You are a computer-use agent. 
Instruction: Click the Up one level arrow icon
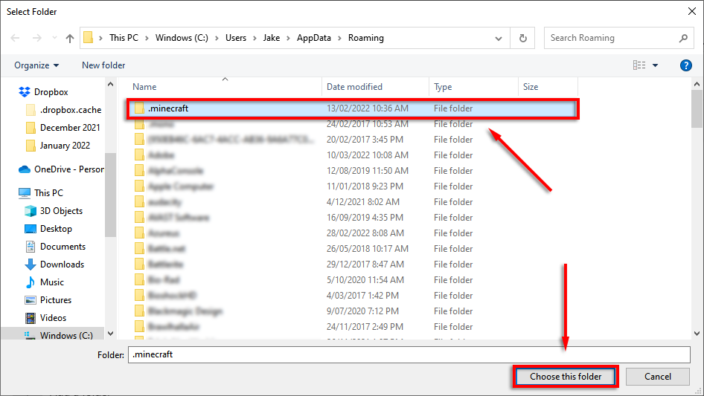pyautogui.click(x=70, y=38)
